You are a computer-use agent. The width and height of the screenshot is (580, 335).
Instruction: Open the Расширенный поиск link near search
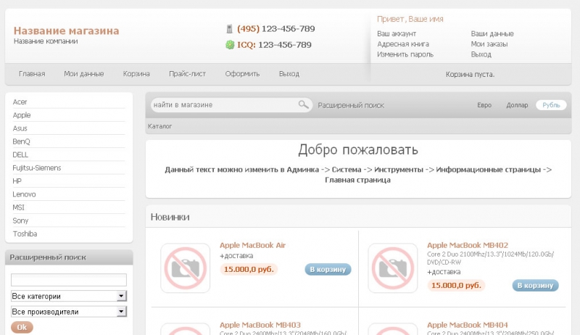pos(351,105)
